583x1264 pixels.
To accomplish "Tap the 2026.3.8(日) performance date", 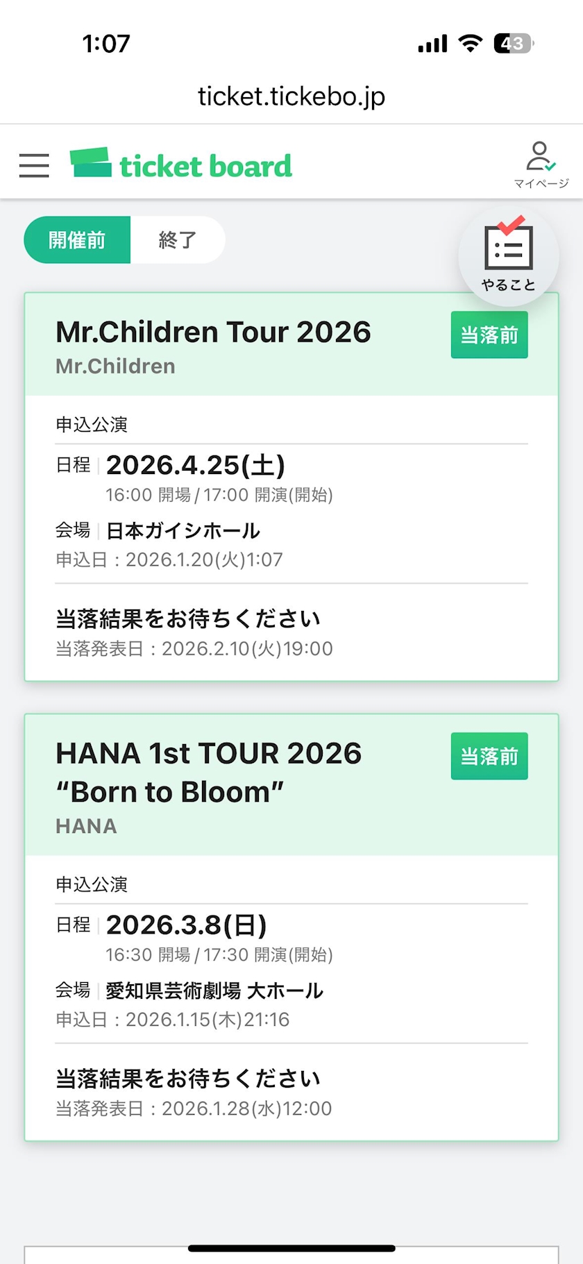I will 187,925.
